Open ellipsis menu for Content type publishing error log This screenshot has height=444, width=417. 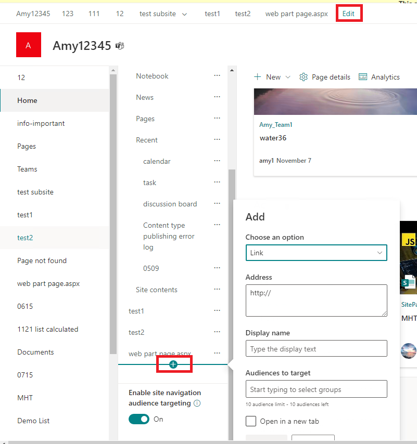click(217, 225)
